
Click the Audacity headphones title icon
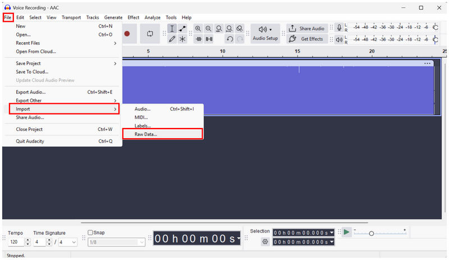tap(7, 7)
